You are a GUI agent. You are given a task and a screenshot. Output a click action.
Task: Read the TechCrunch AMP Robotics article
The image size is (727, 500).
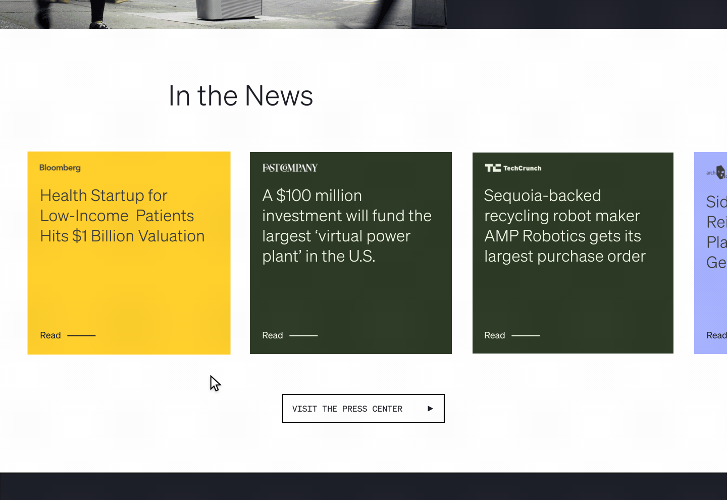click(x=512, y=335)
